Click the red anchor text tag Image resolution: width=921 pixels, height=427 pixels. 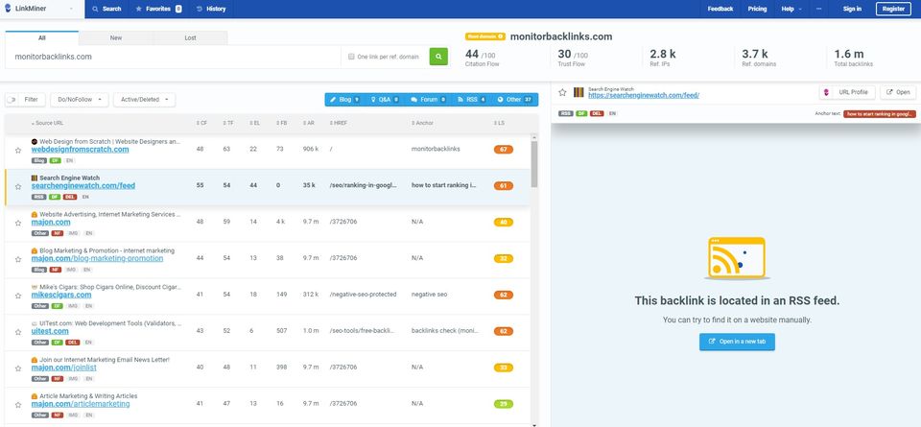point(880,114)
